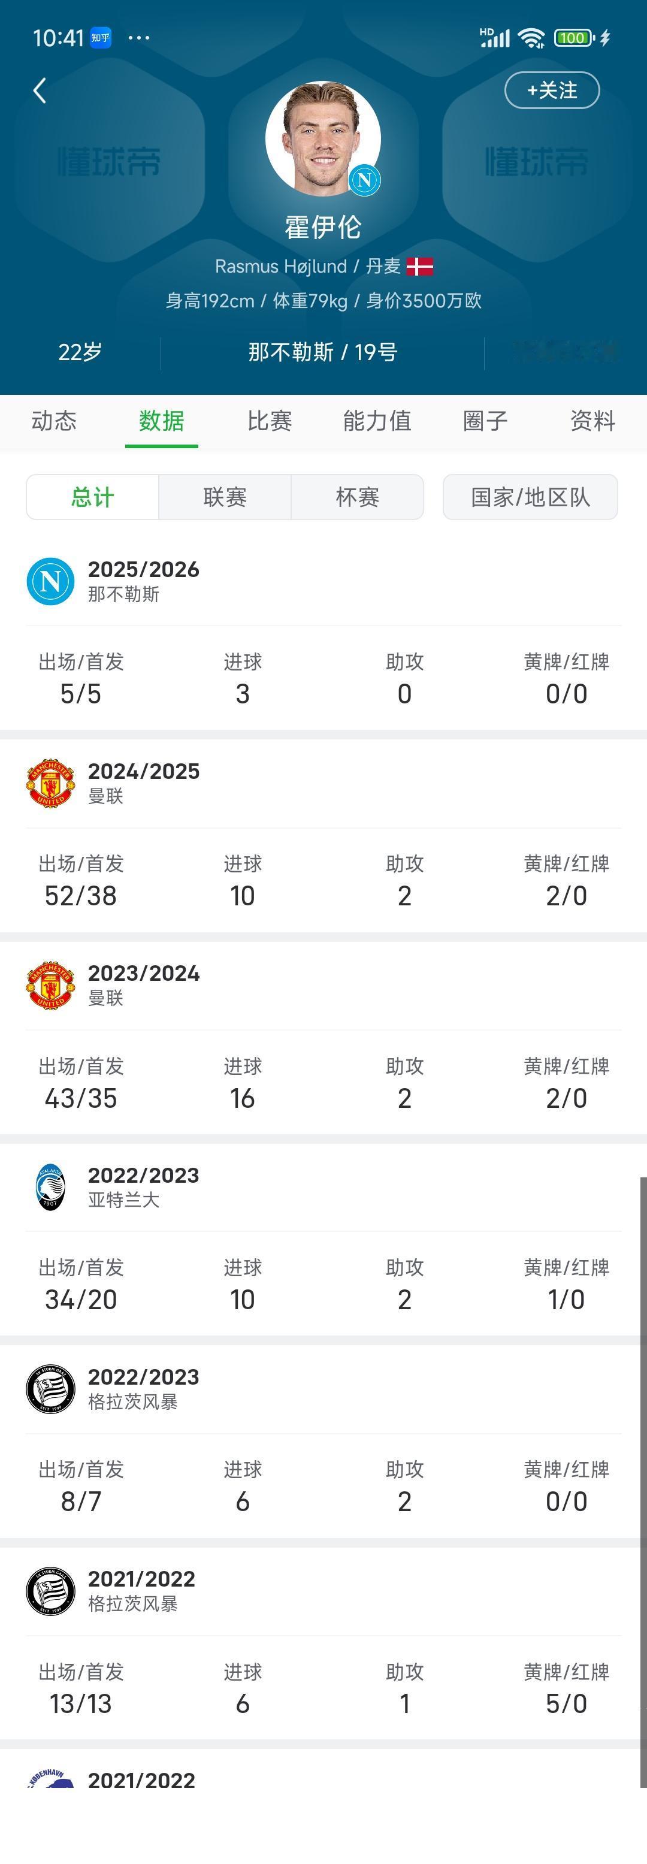The height and width of the screenshot is (1864, 647).
Task: Select the 总计 segment filter
Action: 93,497
